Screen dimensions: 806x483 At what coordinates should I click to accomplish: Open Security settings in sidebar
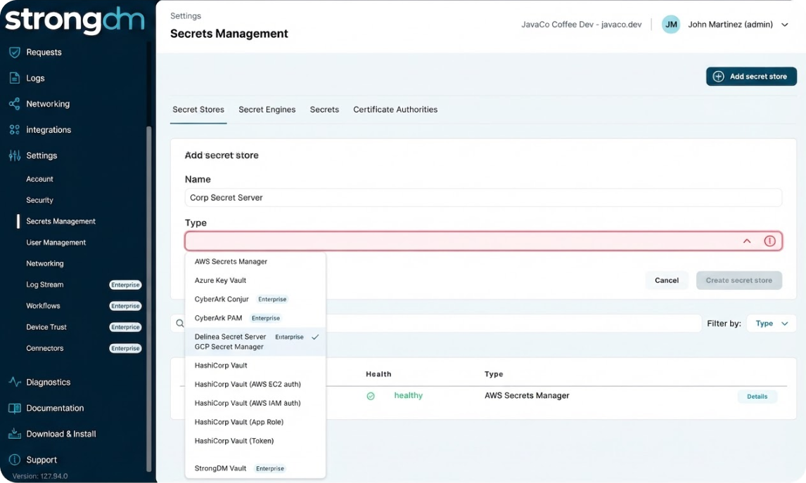[39, 200]
